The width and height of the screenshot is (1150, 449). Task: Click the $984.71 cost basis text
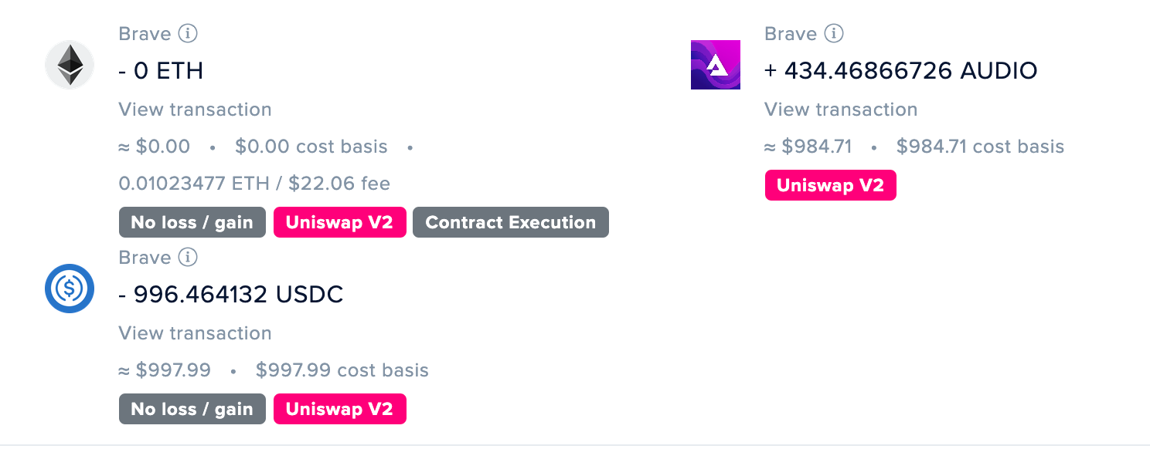[980, 147]
